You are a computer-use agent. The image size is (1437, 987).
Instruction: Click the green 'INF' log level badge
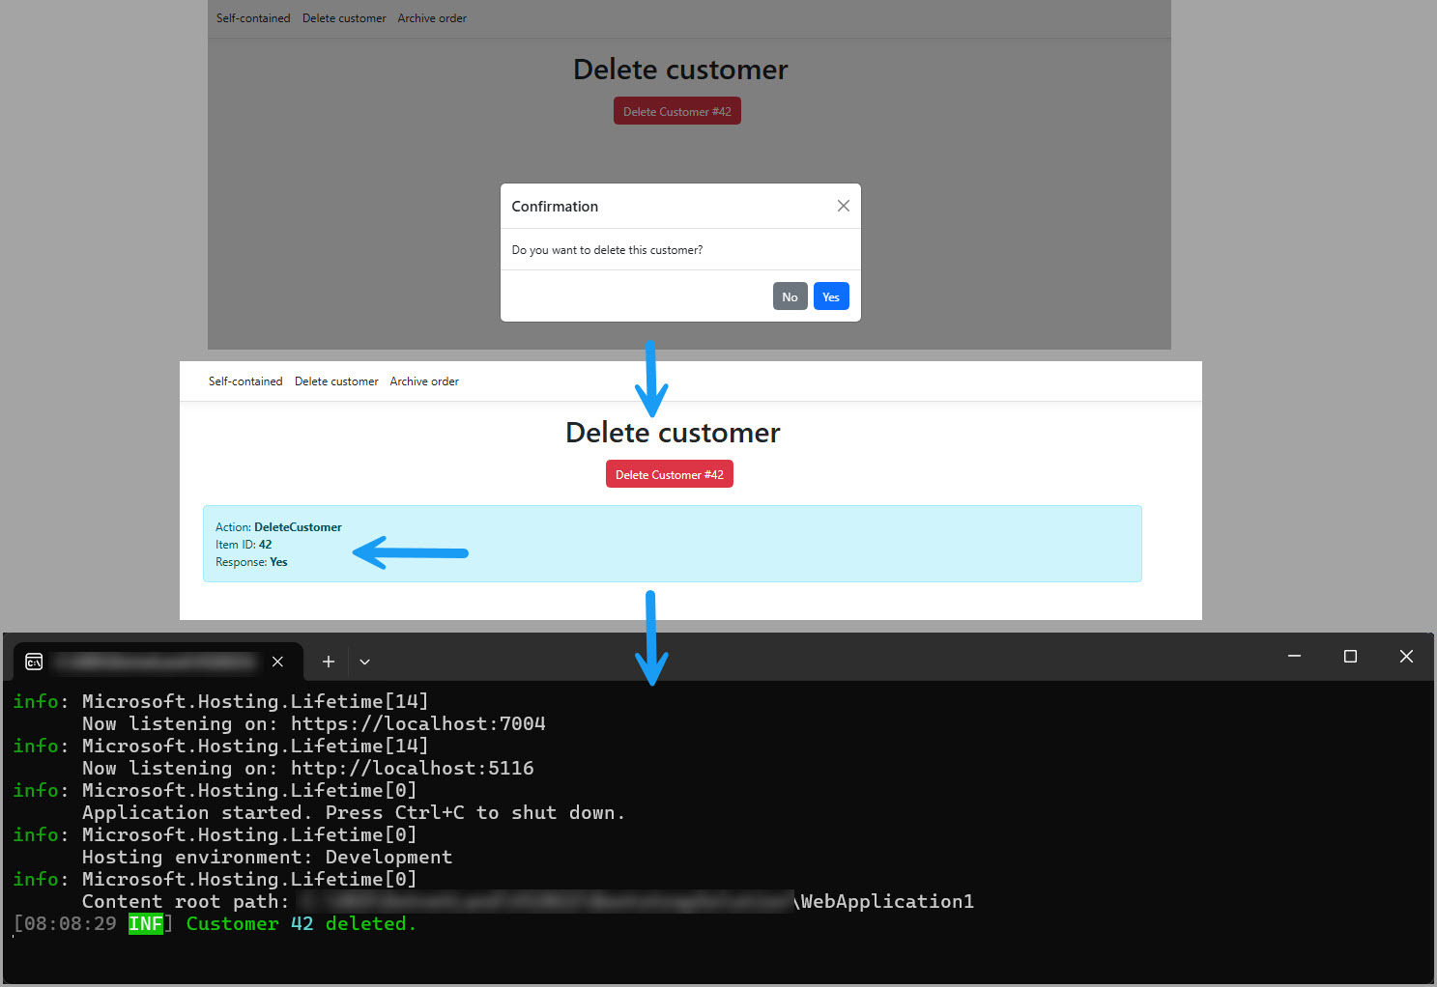point(146,924)
